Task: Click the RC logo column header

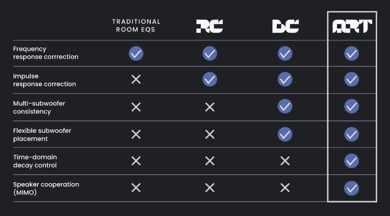Action: (x=210, y=26)
